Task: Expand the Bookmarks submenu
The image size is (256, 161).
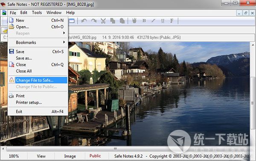Action: 38,42
